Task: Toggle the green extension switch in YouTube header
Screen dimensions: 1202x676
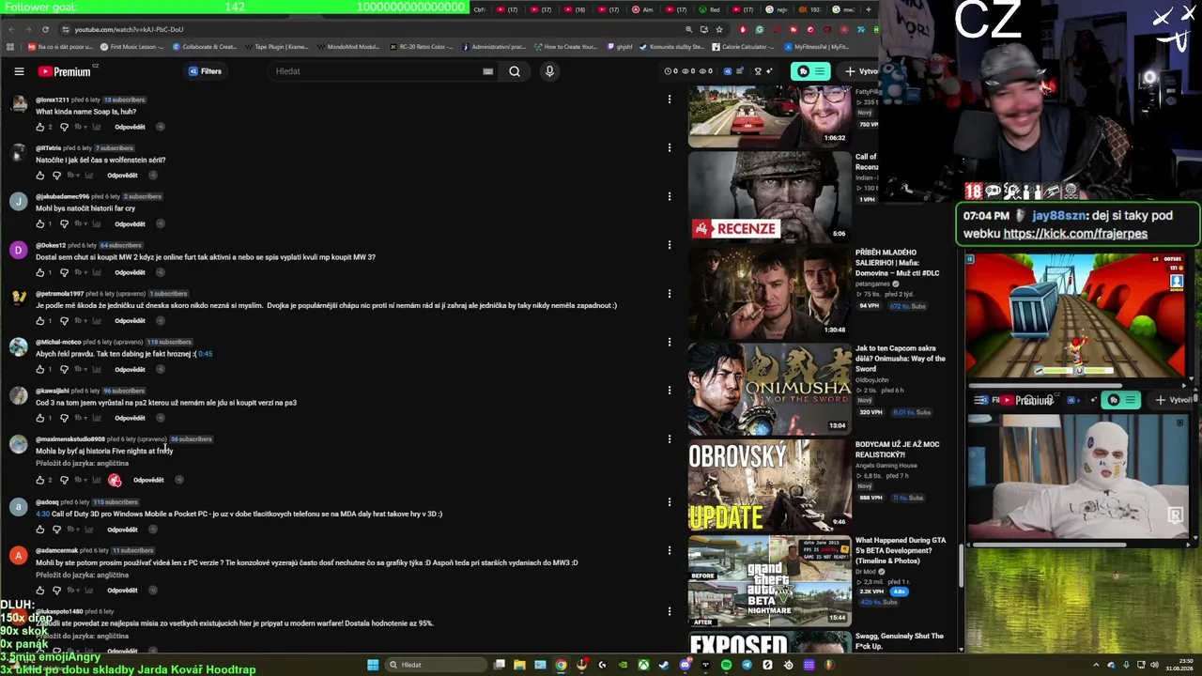Action: tap(810, 71)
